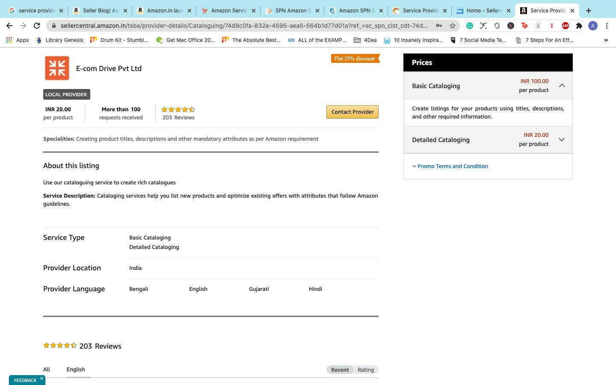Collapse the Basic Cataloging price section
This screenshot has height=385, width=616.
pyautogui.click(x=562, y=86)
